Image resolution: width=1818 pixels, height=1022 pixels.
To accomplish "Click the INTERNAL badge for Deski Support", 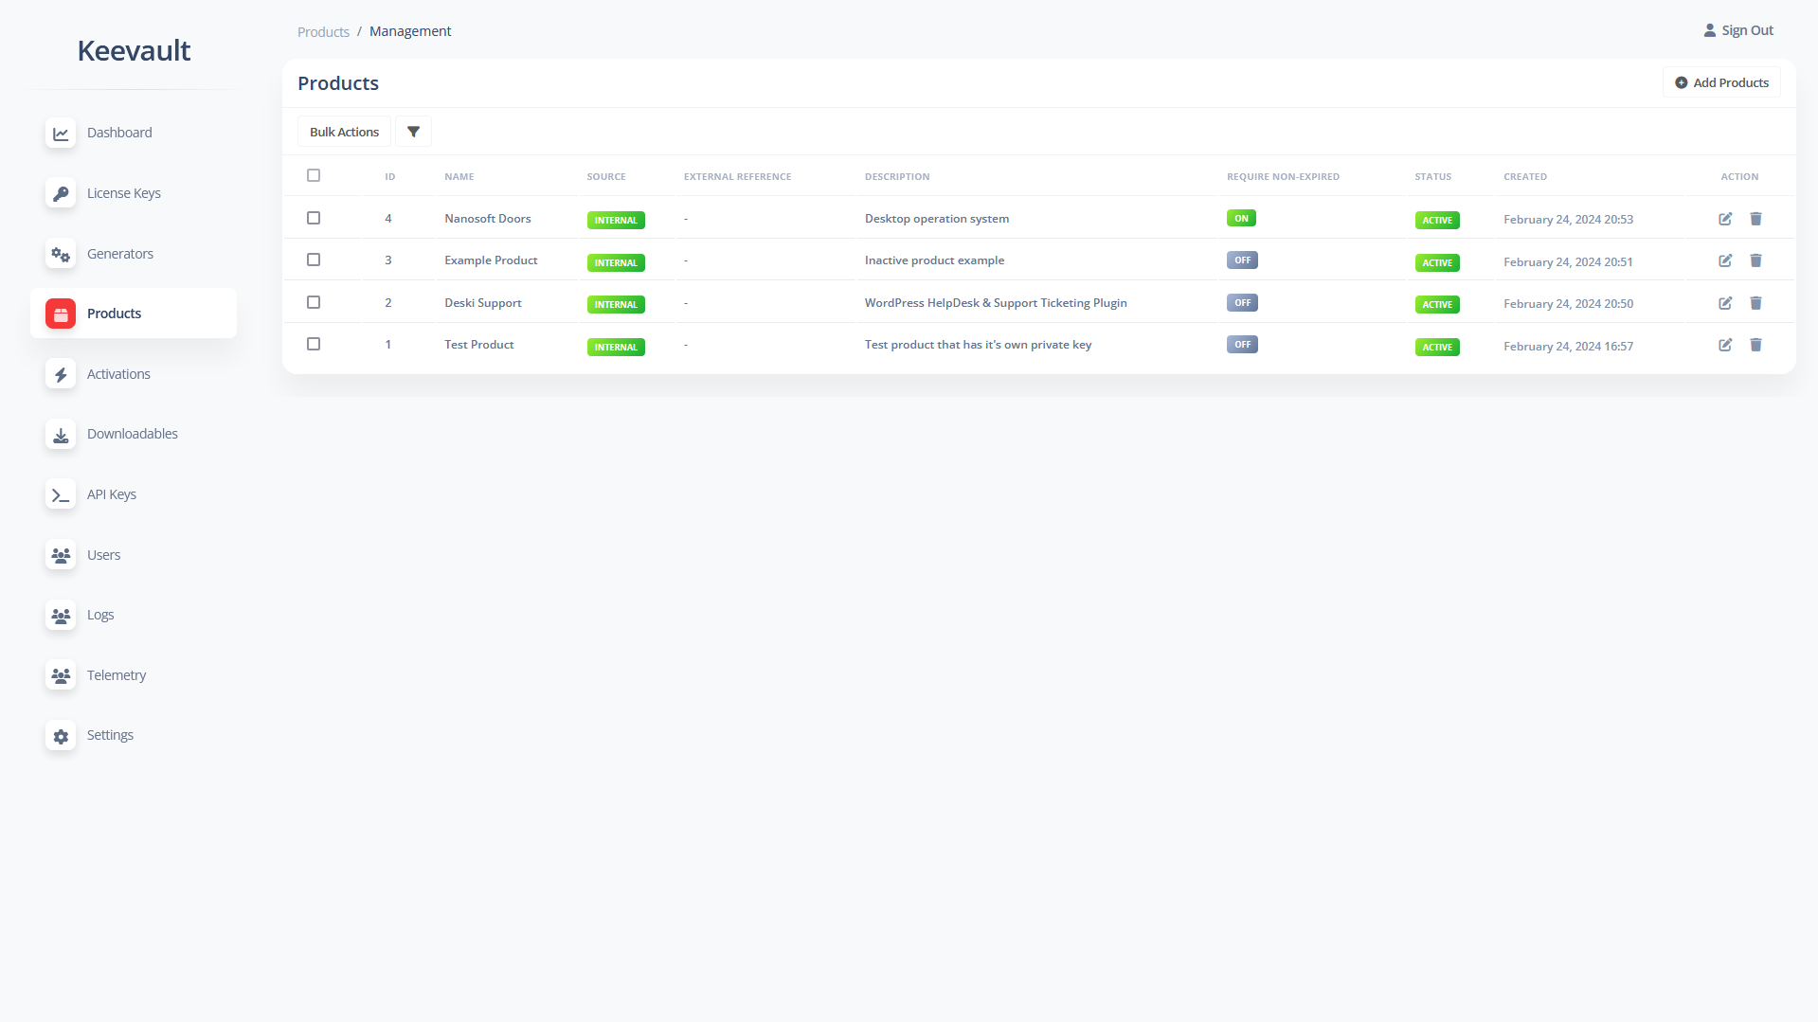I will point(616,305).
